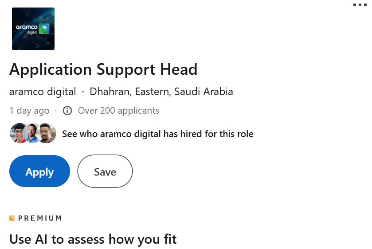Click "hired for this role" text
The image size is (372, 249).
(217, 134)
